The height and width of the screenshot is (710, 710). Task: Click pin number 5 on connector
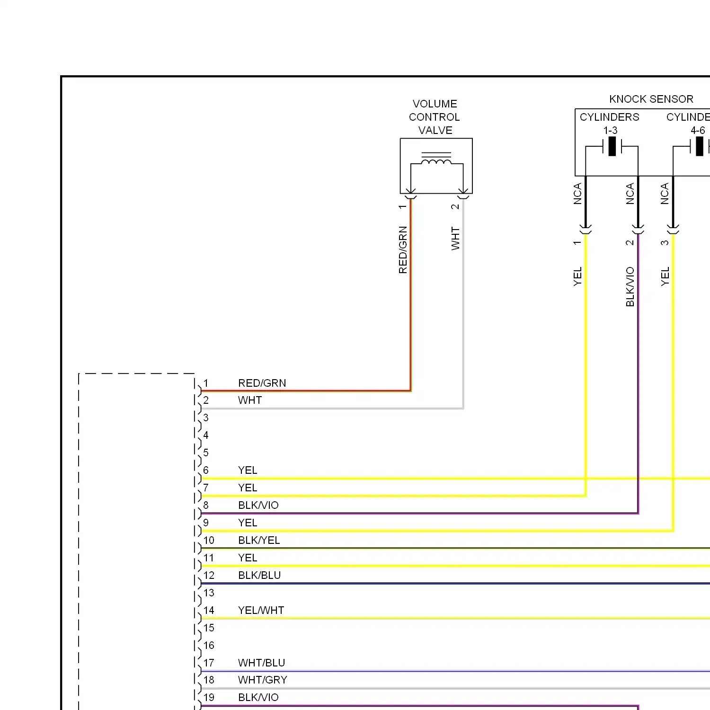click(x=206, y=453)
